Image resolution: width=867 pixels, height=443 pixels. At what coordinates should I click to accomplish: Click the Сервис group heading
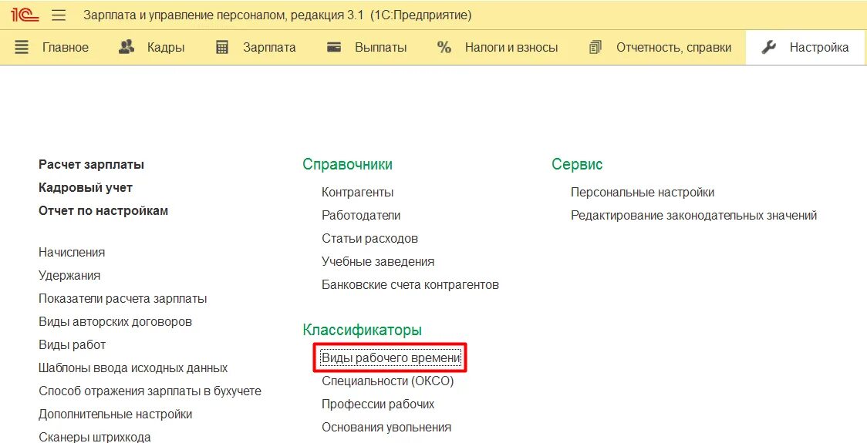(577, 165)
